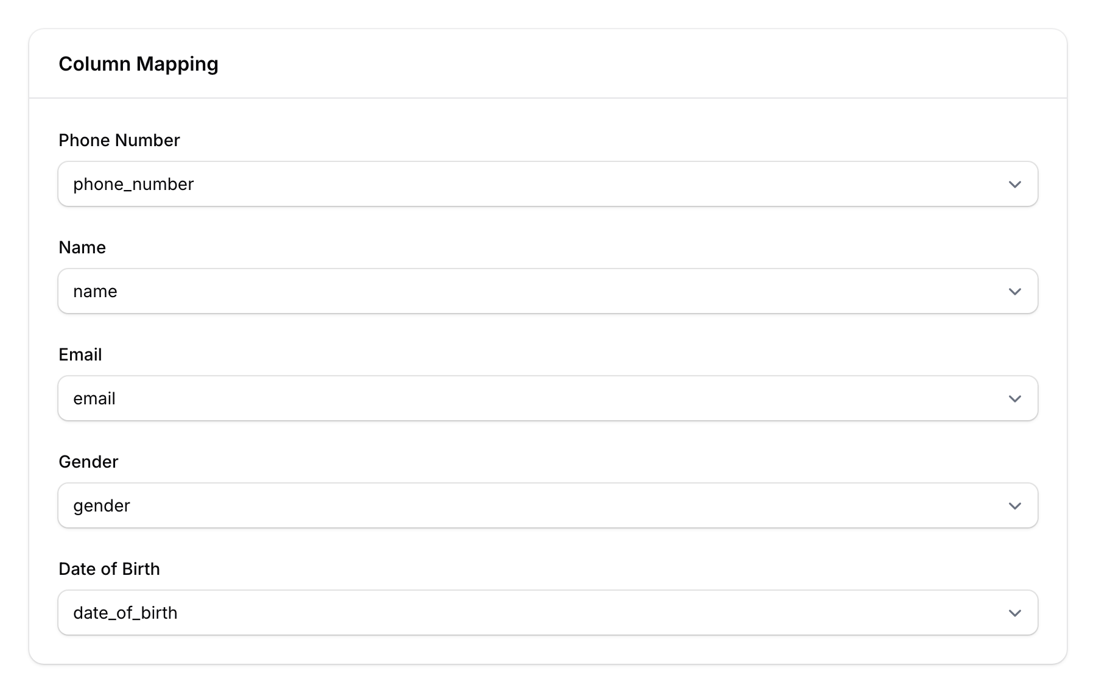Open the name mapping dropdown

548,291
